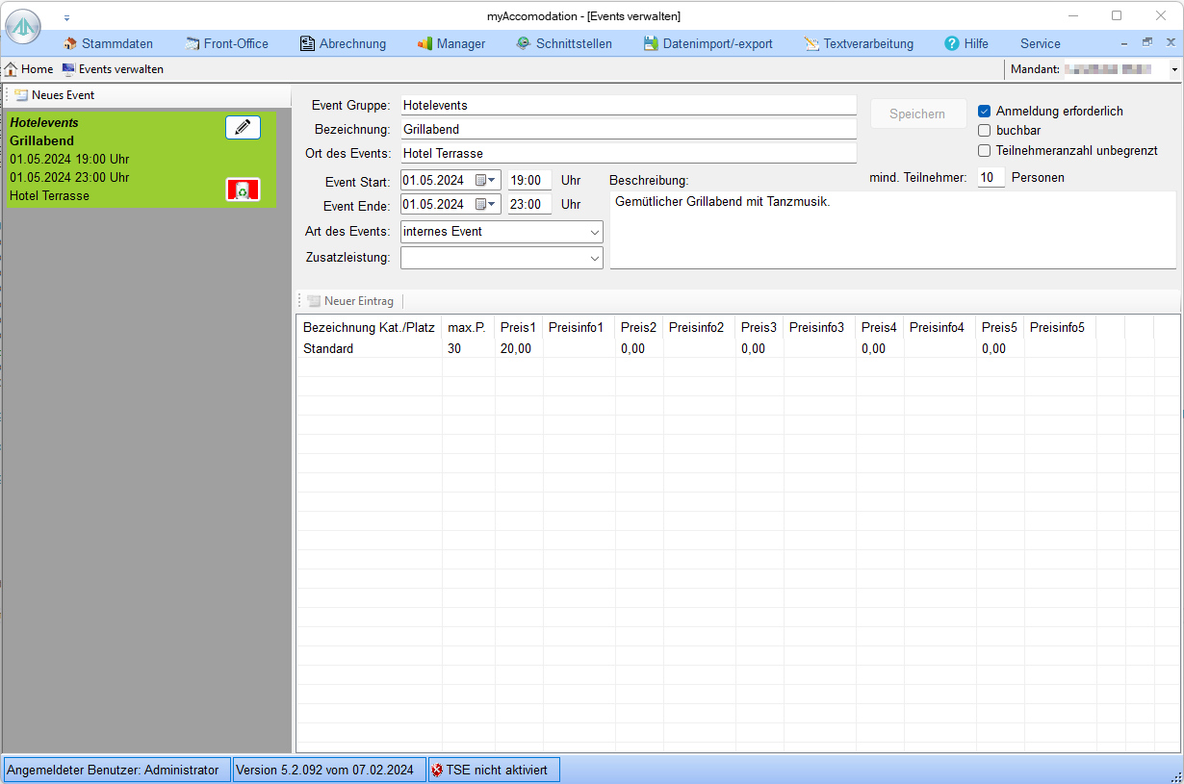Screen dimensions: 1184x784
Task: Click the TSE nicht aktiviert status icon
Action: (437, 770)
